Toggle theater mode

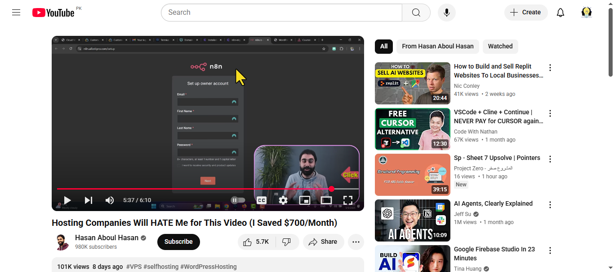pos(326,200)
